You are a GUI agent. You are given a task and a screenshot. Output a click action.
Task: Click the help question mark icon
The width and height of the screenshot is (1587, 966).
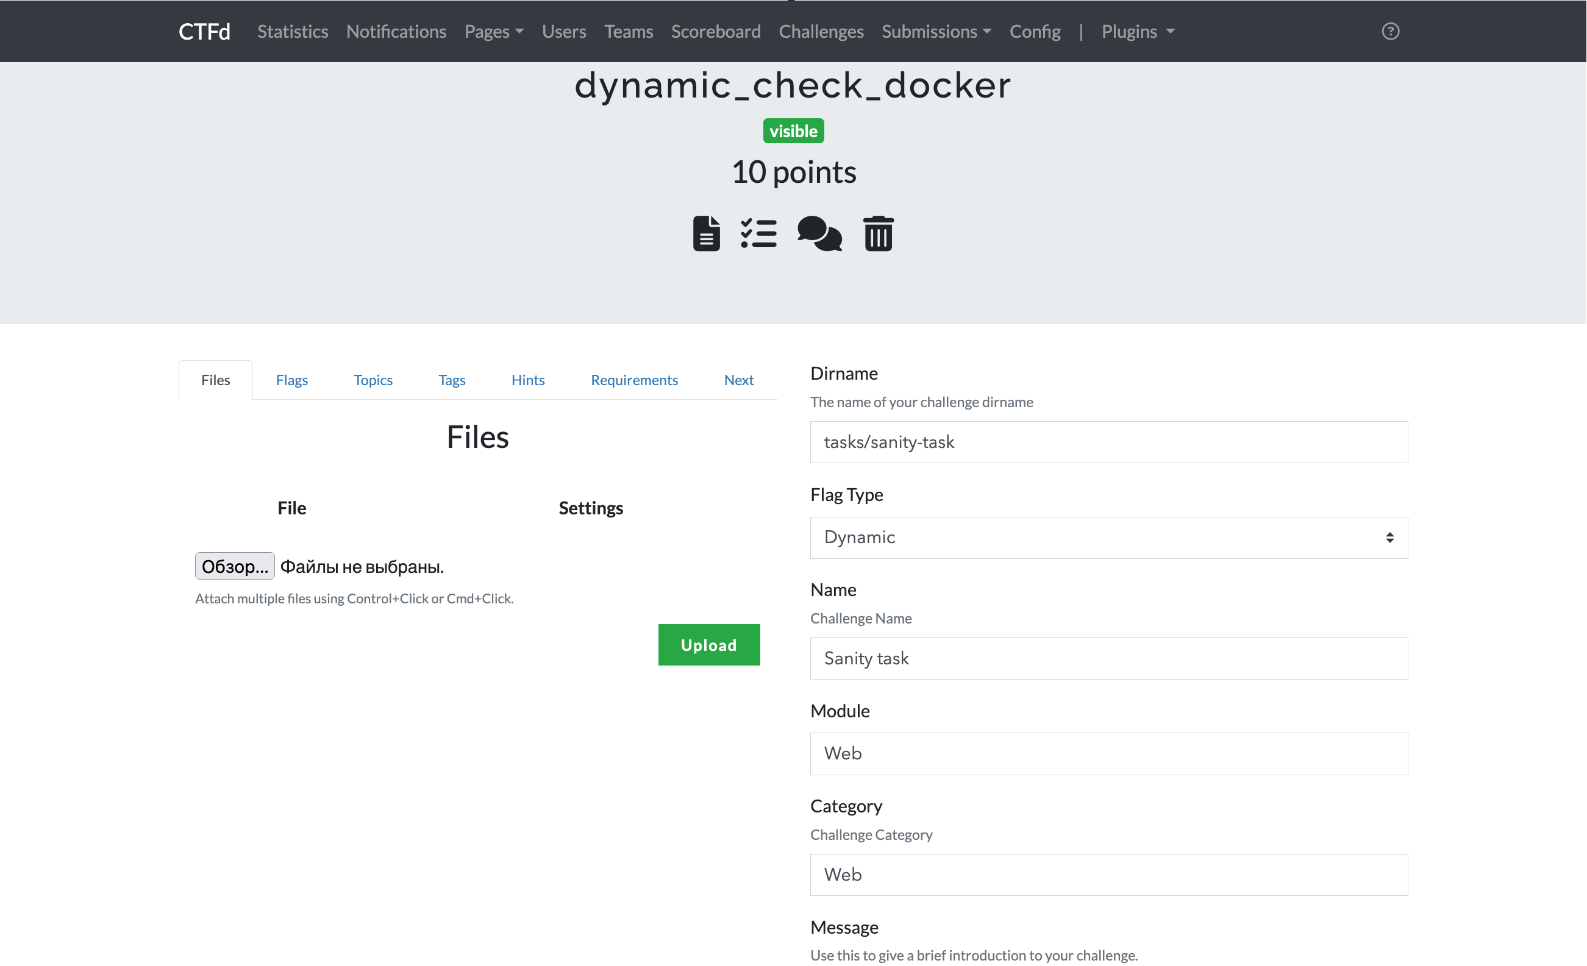(1390, 31)
